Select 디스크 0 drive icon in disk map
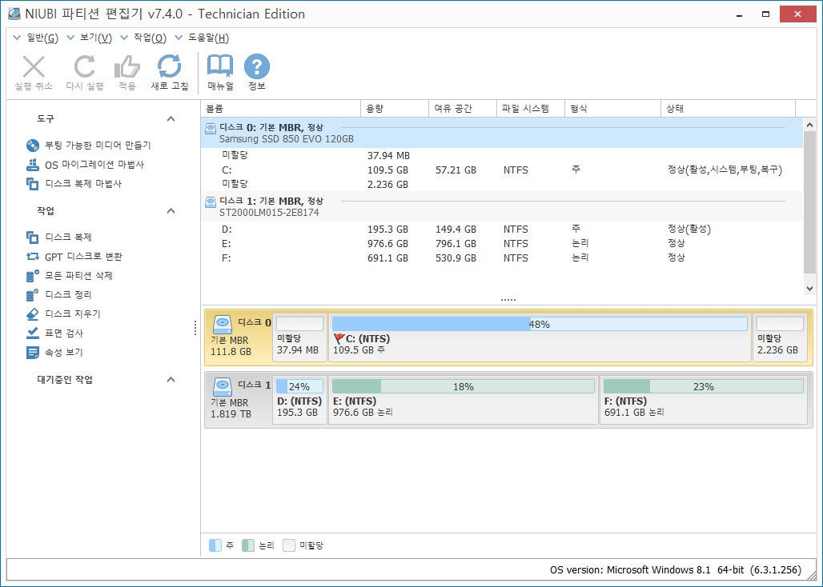The height and width of the screenshot is (587, 823). click(223, 325)
